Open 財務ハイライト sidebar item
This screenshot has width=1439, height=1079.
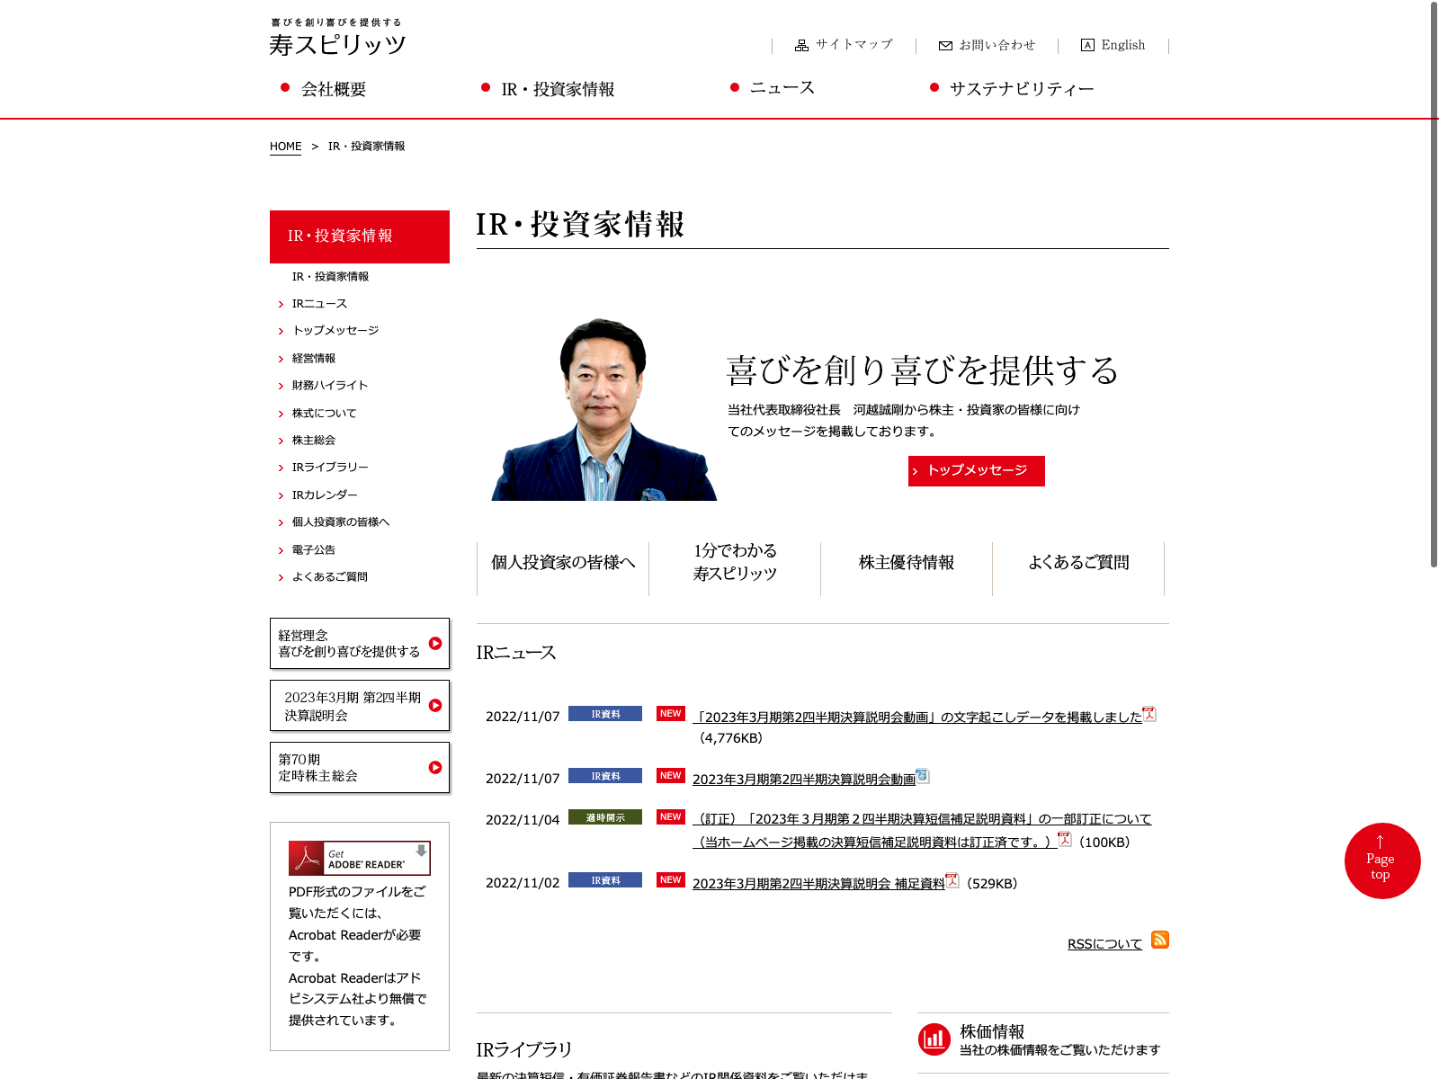[329, 386]
